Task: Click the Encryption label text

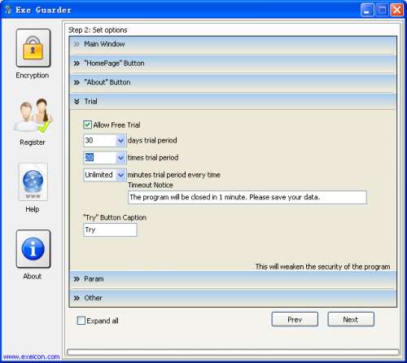Action: [33, 76]
